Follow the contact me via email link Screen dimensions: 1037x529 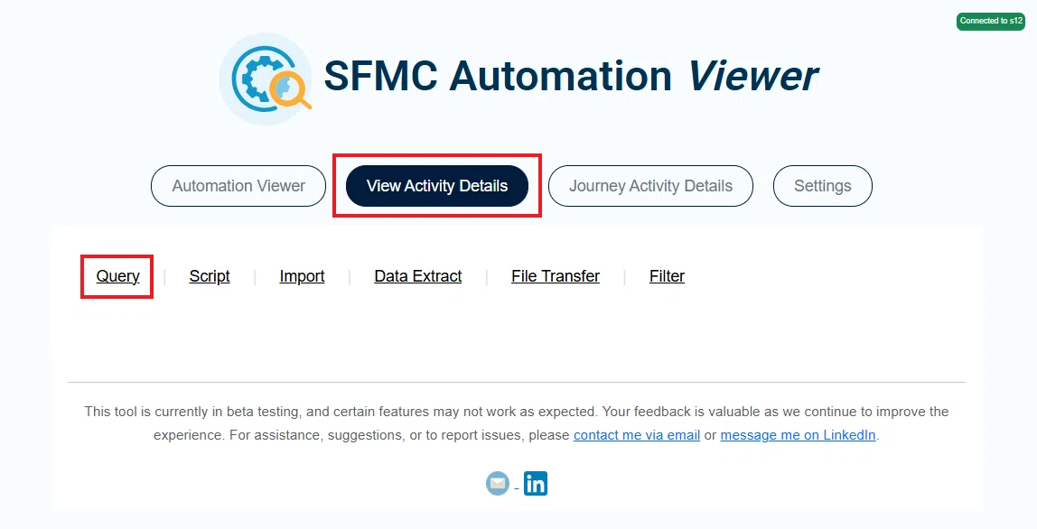click(637, 435)
